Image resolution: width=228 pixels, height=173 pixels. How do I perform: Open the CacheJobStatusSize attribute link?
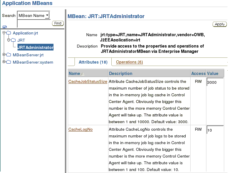pyautogui.click(x=88, y=82)
